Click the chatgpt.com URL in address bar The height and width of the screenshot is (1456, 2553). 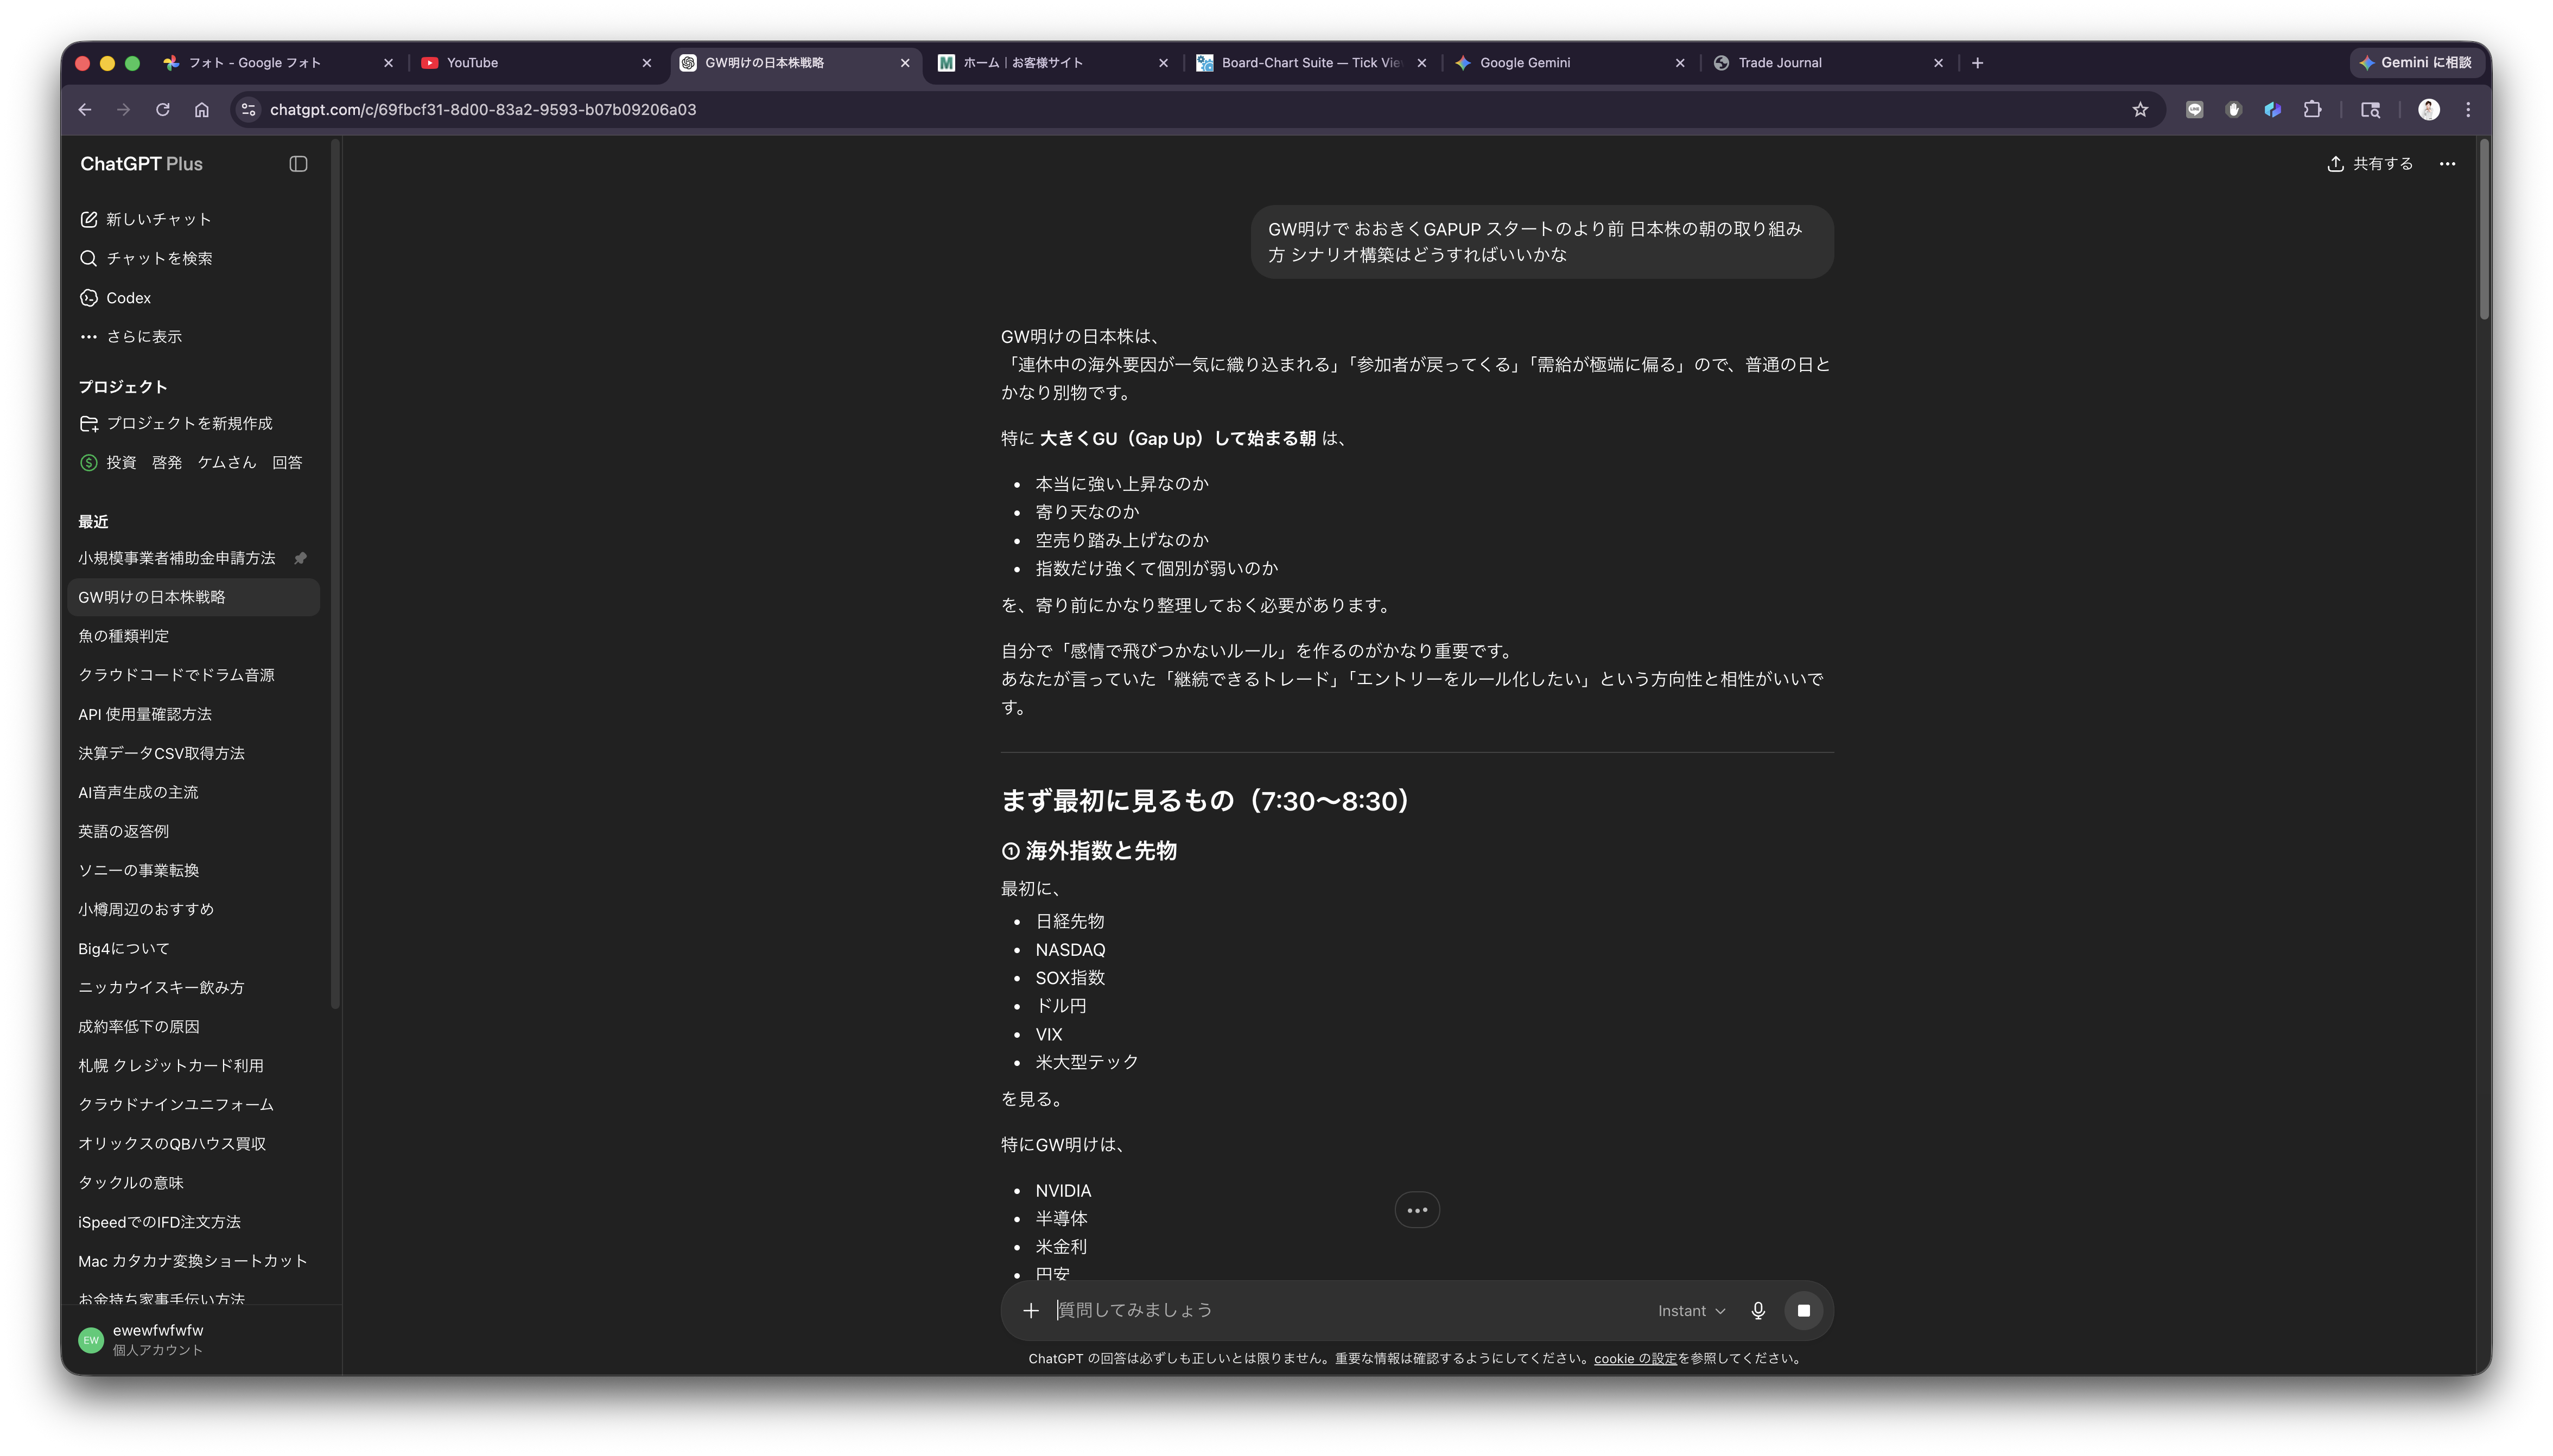[x=483, y=110]
